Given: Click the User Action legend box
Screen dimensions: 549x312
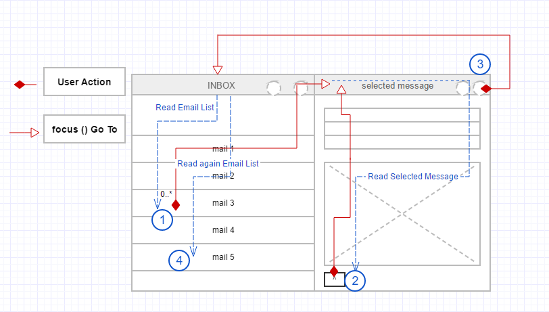Looking at the screenshot, I should coord(85,82).
